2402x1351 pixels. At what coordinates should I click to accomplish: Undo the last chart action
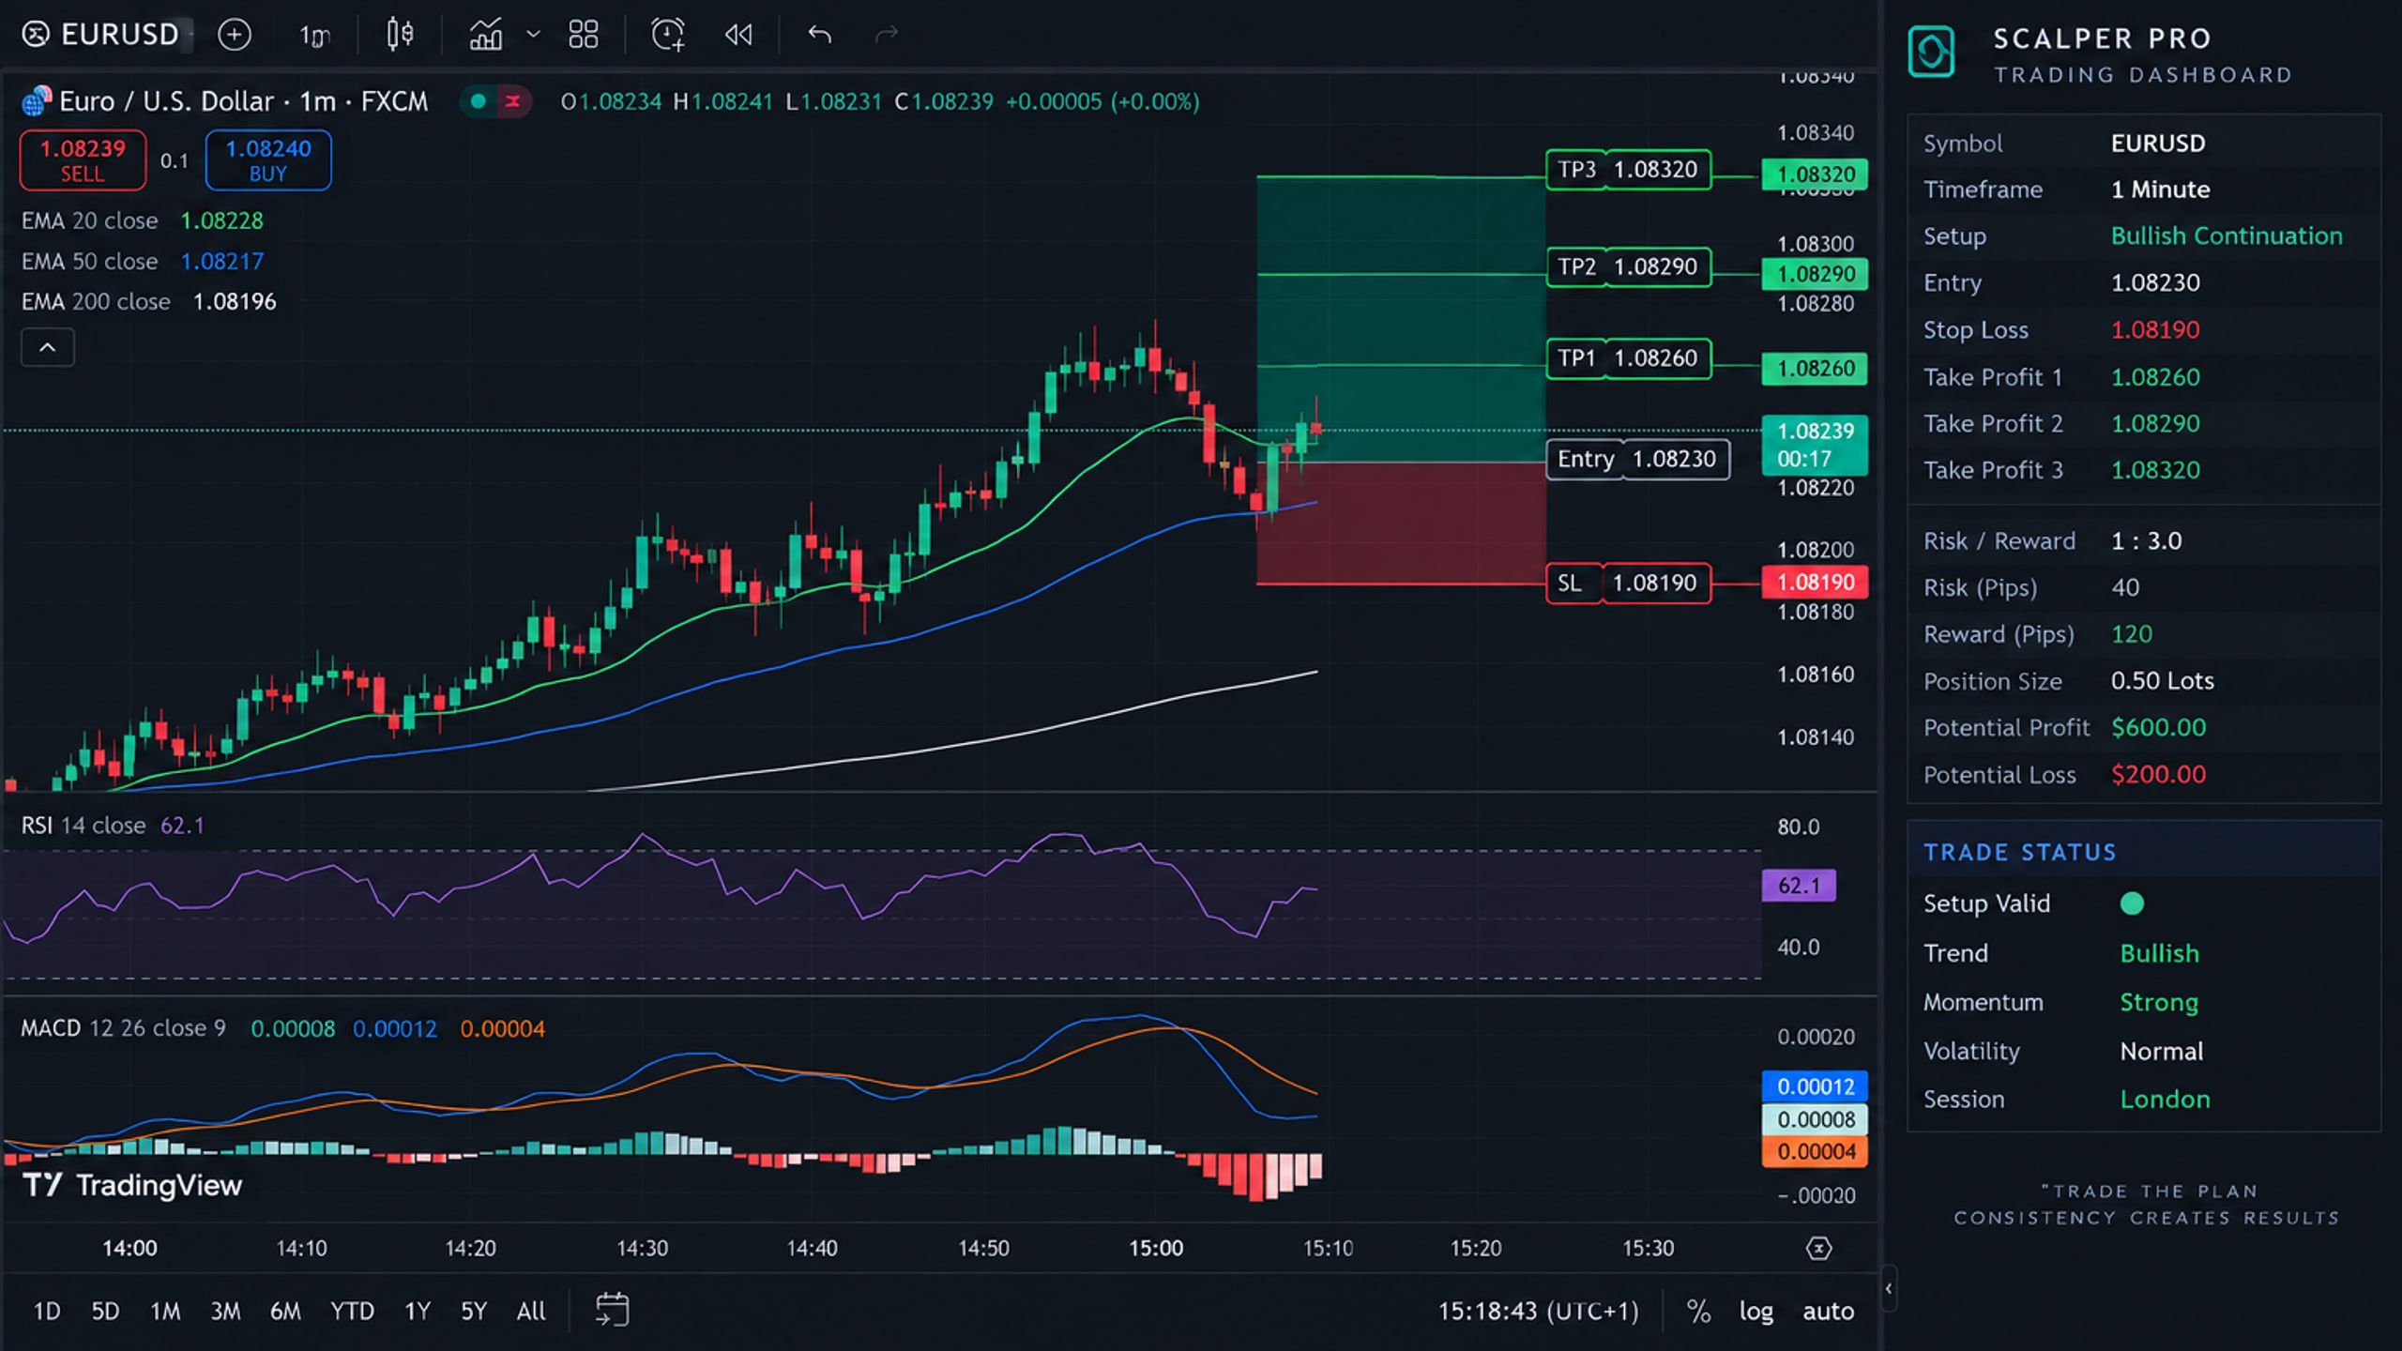tap(819, 35)
